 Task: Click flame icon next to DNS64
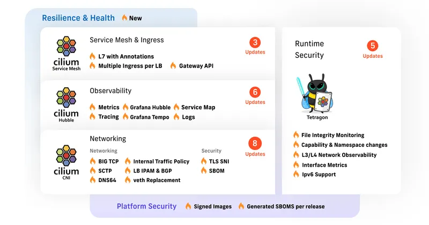point(93,180)
